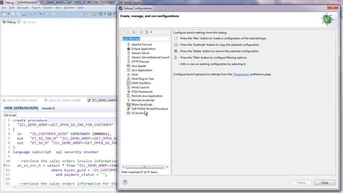The height and width of the screenshot is (193, 343).
Task: Click the JUnit icon in the list
Action: coord(129,75)
